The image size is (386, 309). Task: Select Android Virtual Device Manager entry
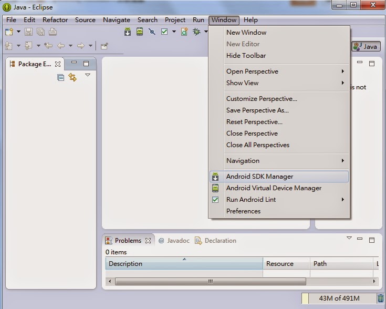point(279,188)
